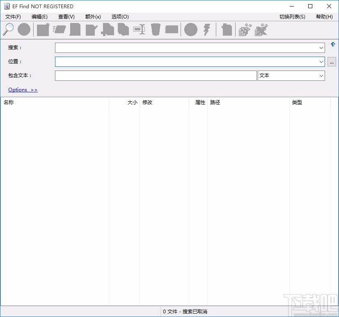Open the 文本 type combo box
The height and width of the screenshot is (317, 339).
[x=291, y=76]
